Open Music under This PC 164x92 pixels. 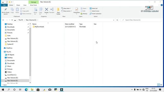[9, 66]
